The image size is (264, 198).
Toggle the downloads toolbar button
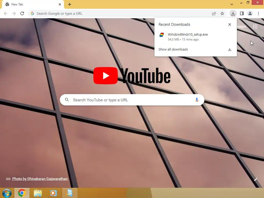coord(233,13)
